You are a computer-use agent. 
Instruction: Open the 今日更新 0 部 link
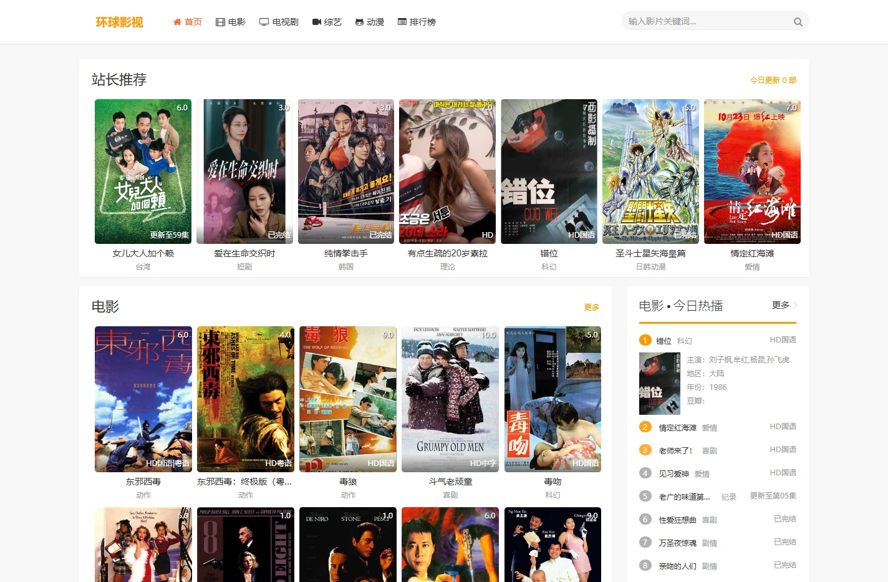[x=773, y=80]
